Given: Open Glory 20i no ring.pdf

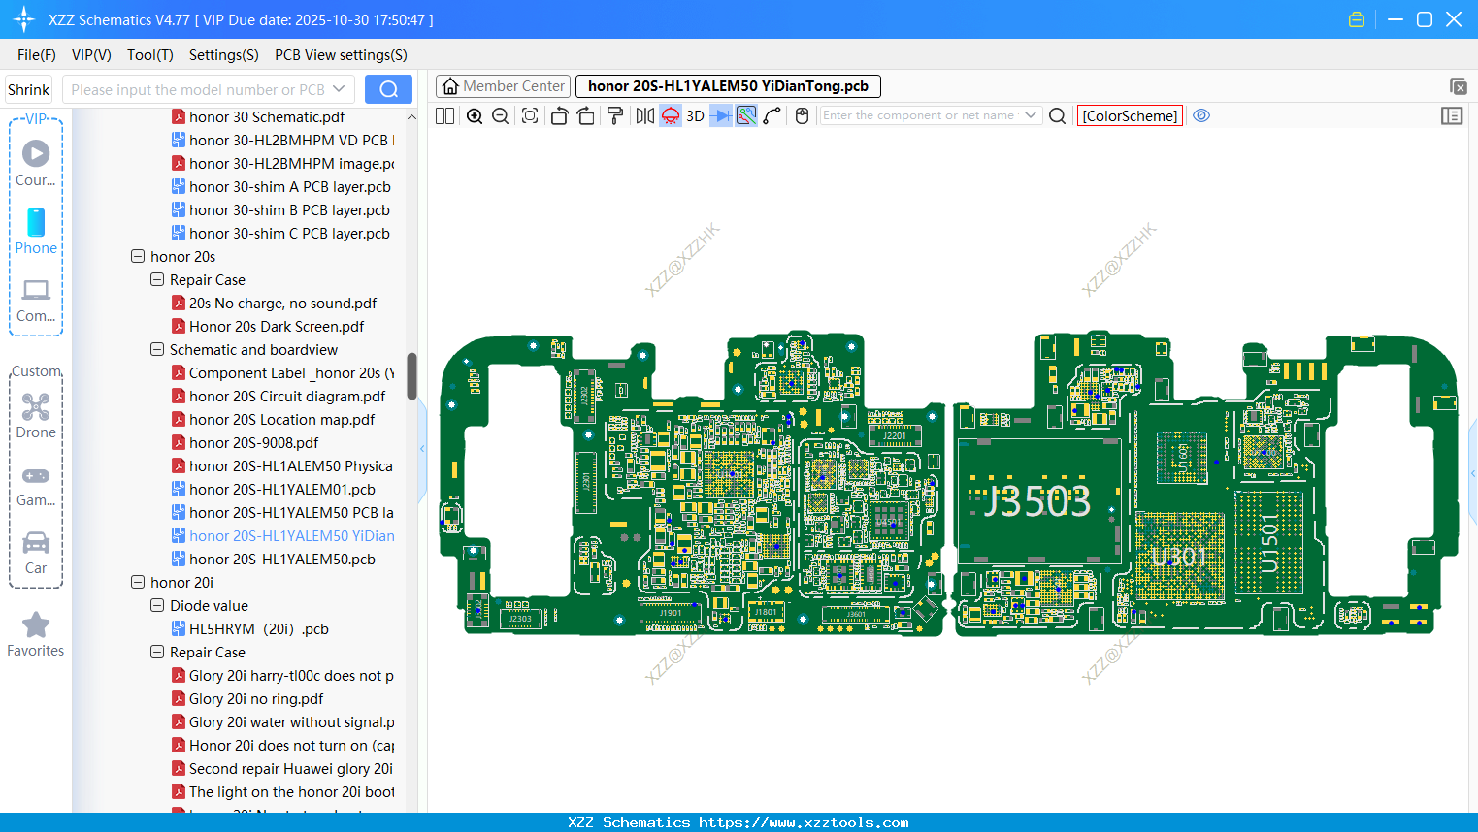Looking at the screenshot, I should 256,699.
